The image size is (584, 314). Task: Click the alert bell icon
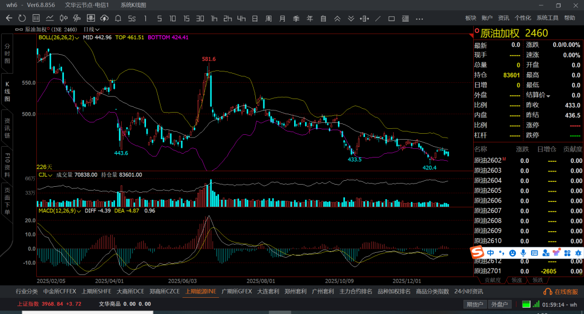pyautogui.click(x=118, y=18)
